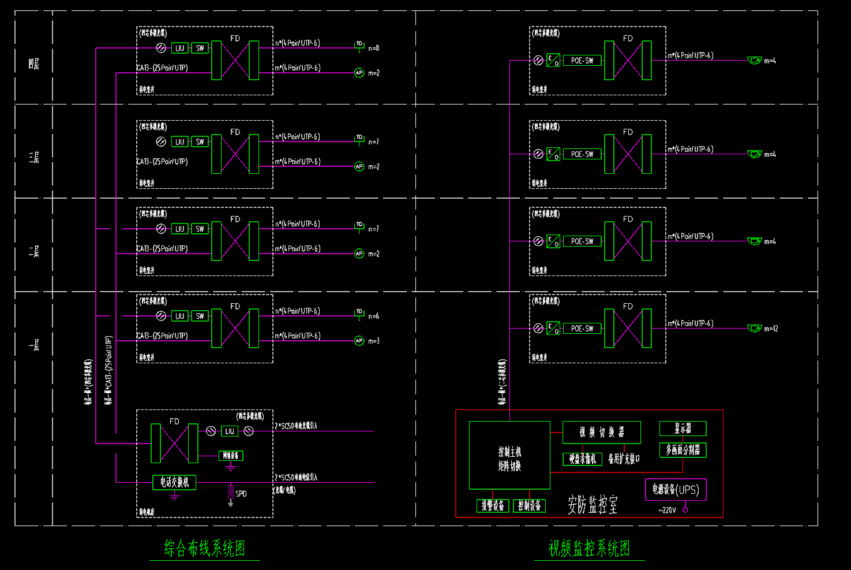The width and height of the screenshot is (851, 570).
Task: Click the 综合布线系统图 title text
Action: [205, 548]
